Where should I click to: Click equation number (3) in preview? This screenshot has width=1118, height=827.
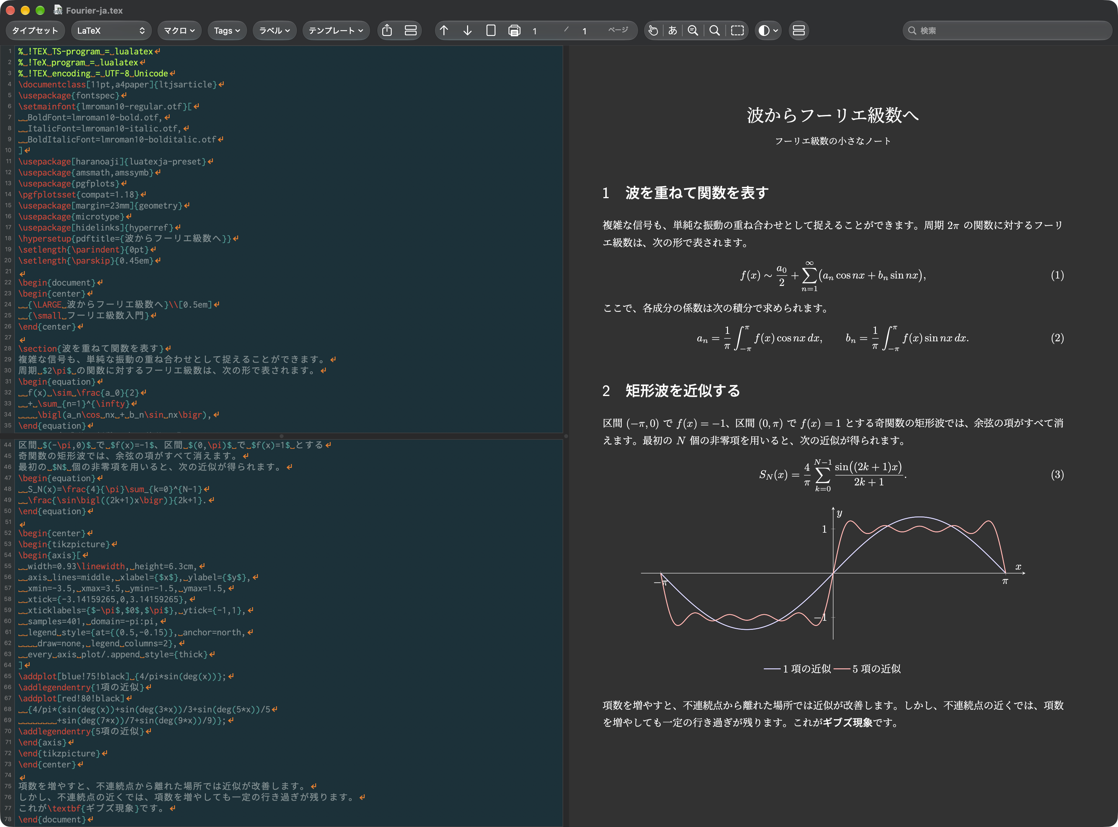(x=1057, y=475)
